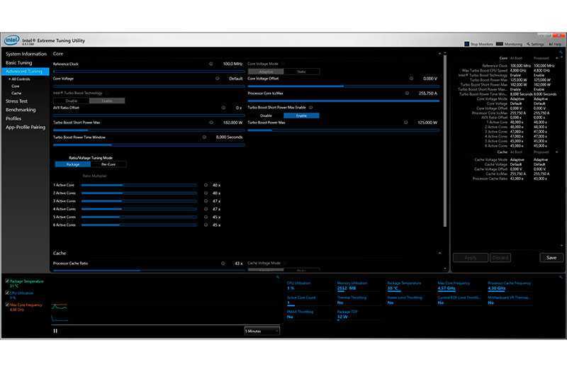This screenshot has height=372, width=567.
Task: Click the Turbo Boost Power Max value 125.000 W
Action: [427, 123]
